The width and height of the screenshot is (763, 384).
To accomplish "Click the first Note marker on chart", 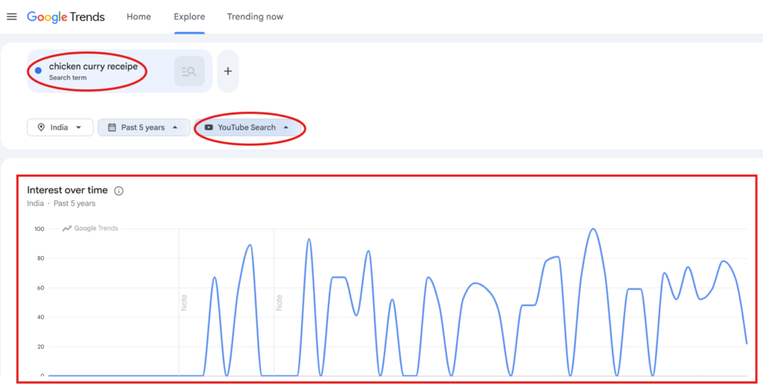I will pyautogui.click(x=184, y=303).
